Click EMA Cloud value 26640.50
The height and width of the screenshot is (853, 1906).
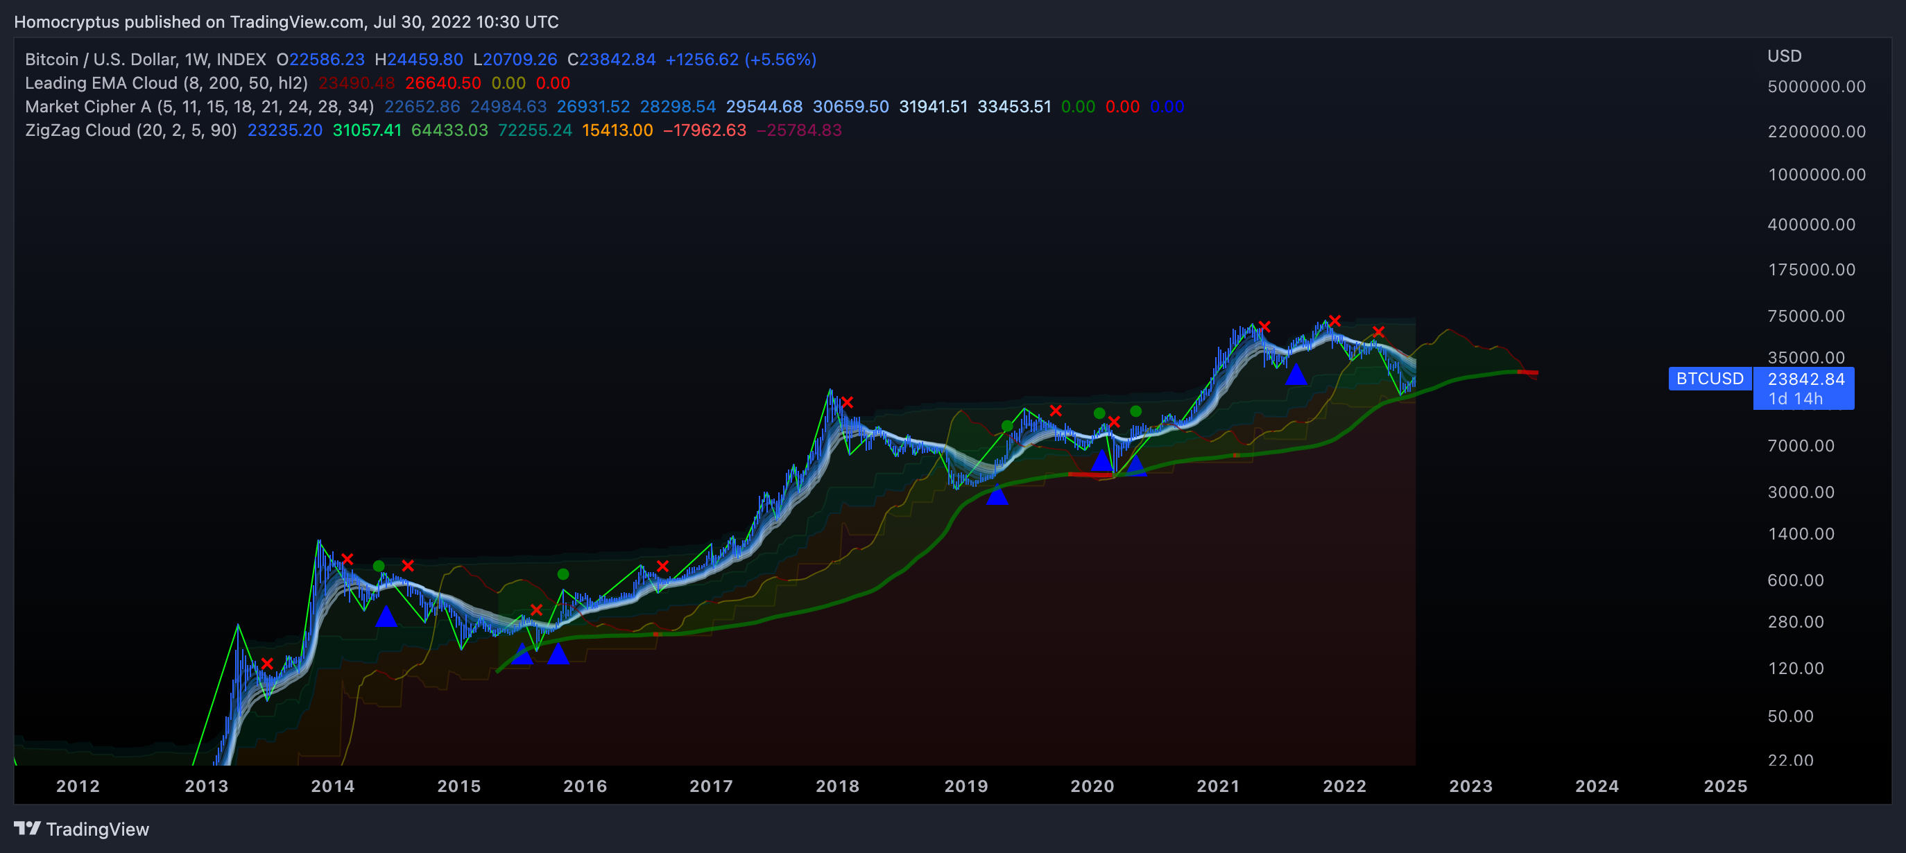(x=443, y=83)
